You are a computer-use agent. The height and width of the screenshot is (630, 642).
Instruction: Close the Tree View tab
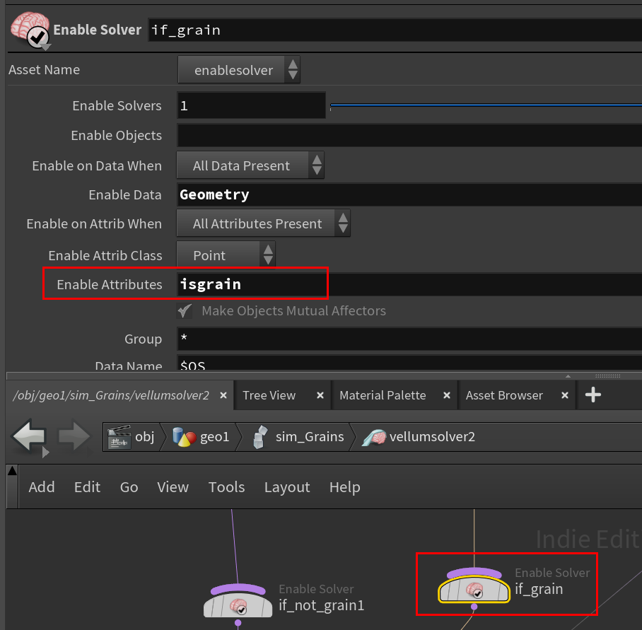(320, 395)
